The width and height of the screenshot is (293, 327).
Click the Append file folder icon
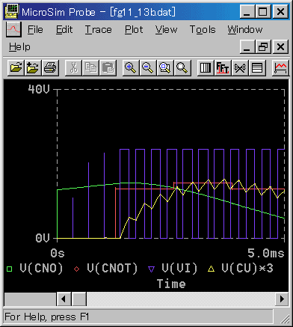pyautogui.click(x=33, y=67)
